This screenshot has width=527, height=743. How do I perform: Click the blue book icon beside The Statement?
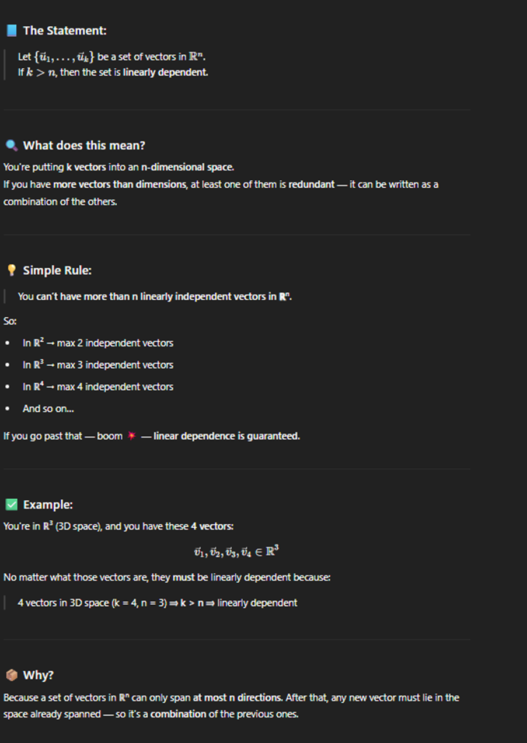[x=11, y=30]
